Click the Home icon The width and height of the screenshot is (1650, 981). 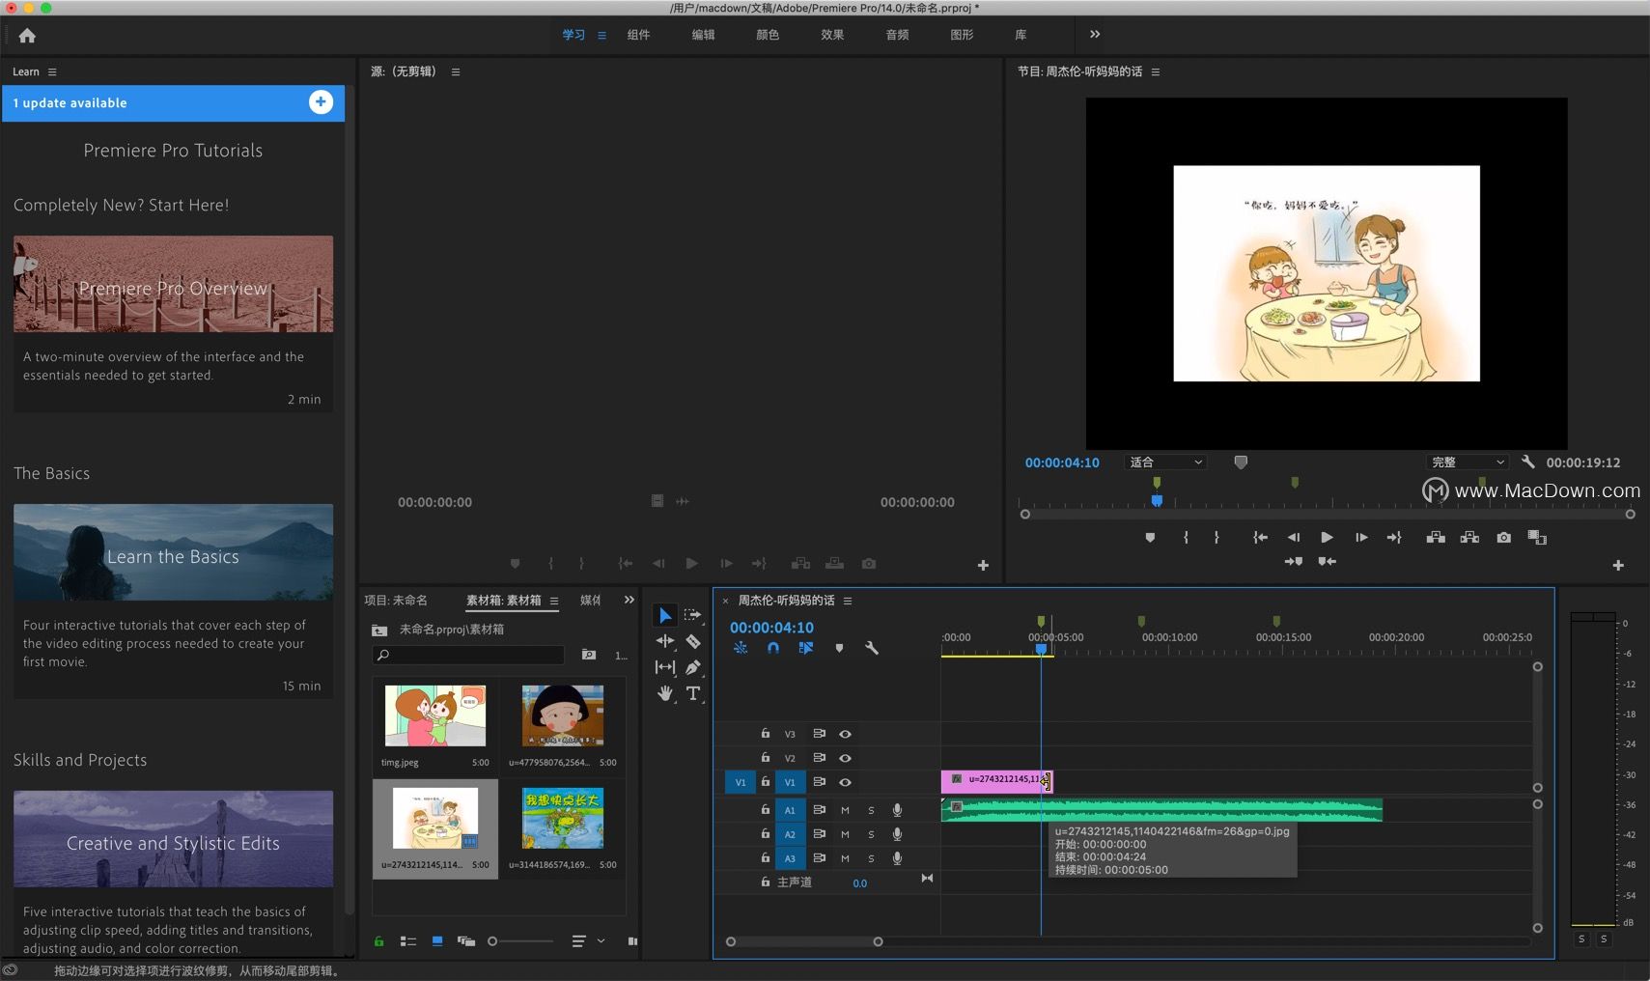pyautogui.click(x=27, y=36)
